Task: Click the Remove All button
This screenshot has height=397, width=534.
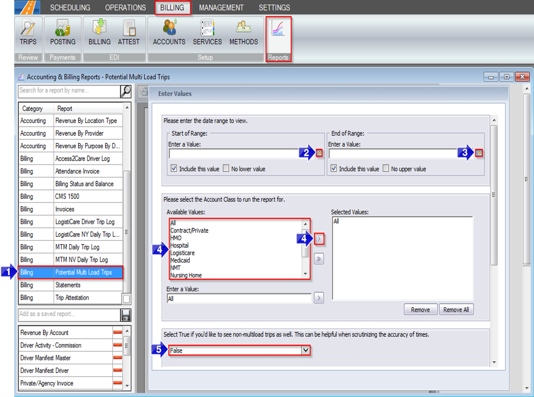Action: [456, 310]
